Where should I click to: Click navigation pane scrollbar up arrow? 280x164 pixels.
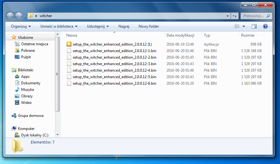click(57, 34)
